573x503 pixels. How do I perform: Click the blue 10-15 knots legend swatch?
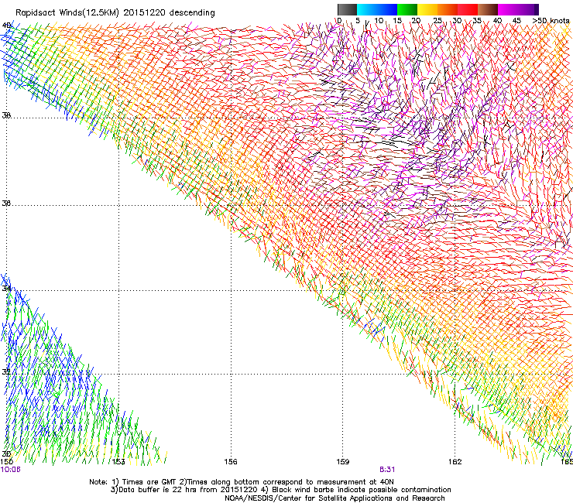[387, 9]
